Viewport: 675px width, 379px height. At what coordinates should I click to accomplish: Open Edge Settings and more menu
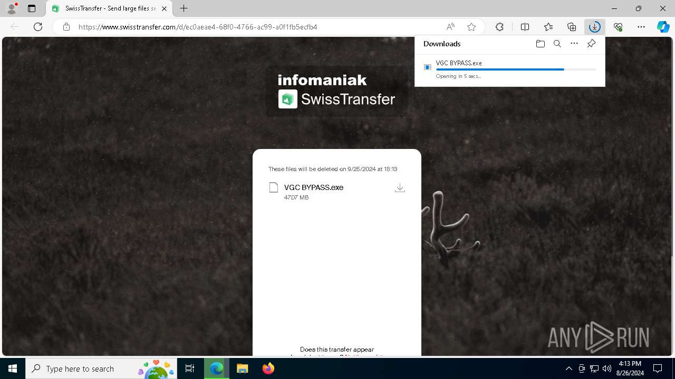click(641, 27)
